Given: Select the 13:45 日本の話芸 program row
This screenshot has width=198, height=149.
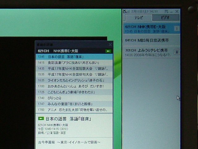Looking at the screenshot, I should [x=74, y=57].
